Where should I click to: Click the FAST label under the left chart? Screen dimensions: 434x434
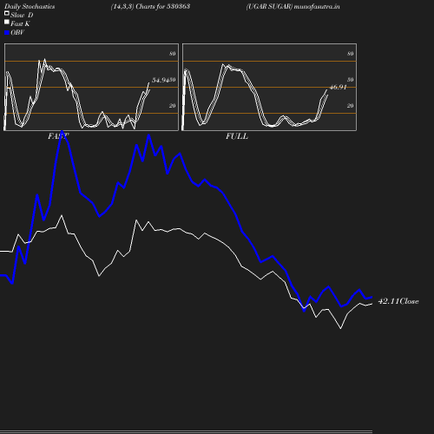(58, 136)
